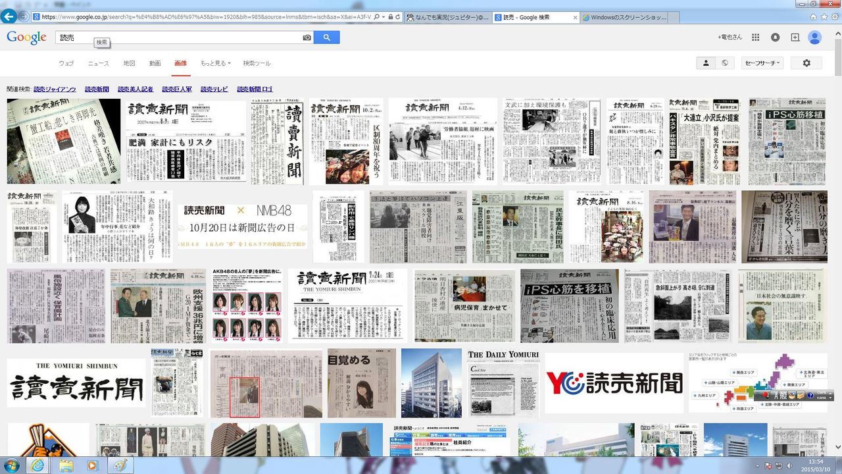Viewport: 842px width, 474px height.
Task: Open the 自分を磨く言葉 thumbnail
Action: [783, 227]
